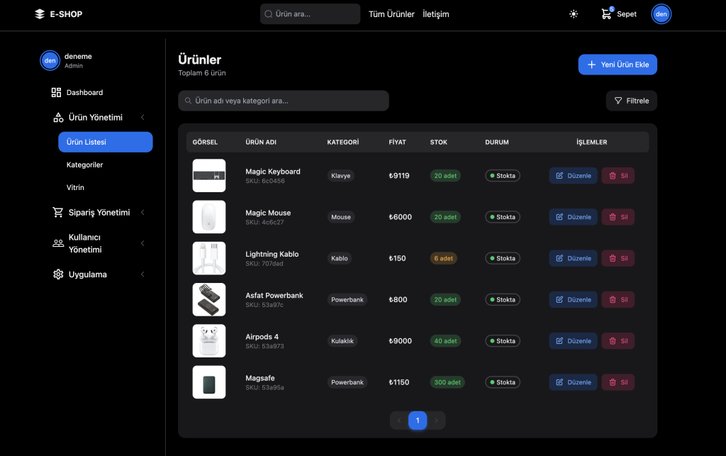Open the den profile avatar in header
Viewport: 726px width, 456px height.
[661, 14]
